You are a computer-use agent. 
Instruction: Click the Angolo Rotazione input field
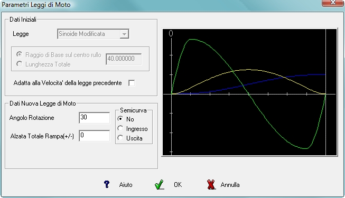pos(95,117)
